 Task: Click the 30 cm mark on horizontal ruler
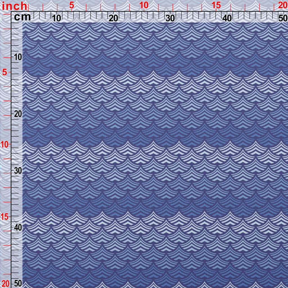pos(170,18)
